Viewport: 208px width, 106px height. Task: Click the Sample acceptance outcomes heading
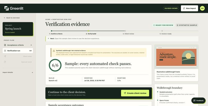tap(66, 105)
